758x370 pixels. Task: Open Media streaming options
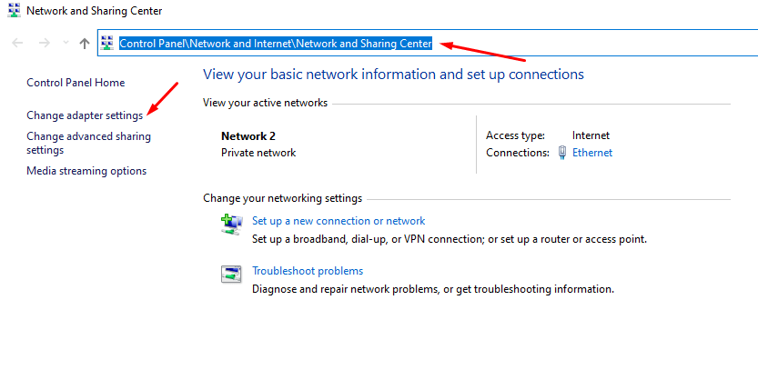[86, 171]
